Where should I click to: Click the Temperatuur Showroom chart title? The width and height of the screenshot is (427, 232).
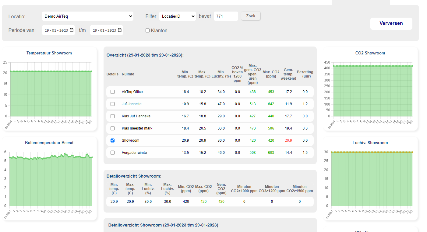click(x=49, y=53)
